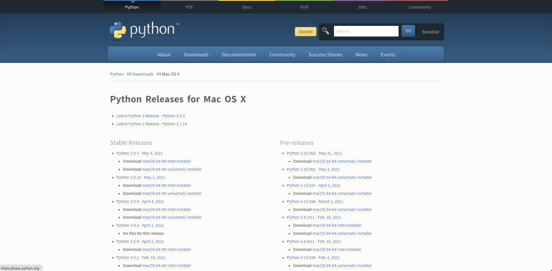Click the Donate button

coord(305,32)
